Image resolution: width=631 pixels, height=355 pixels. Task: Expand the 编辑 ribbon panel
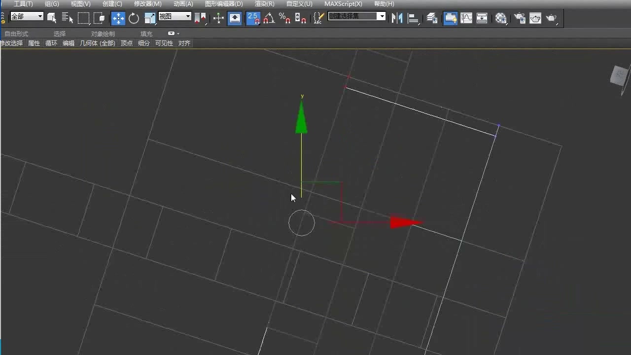(69, 43)
